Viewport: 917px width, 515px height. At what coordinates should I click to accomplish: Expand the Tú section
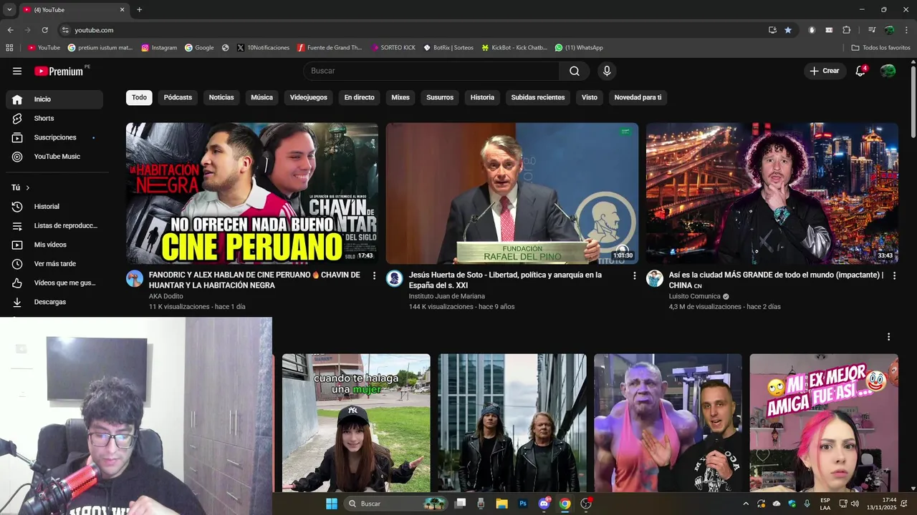tap(20, 187)
